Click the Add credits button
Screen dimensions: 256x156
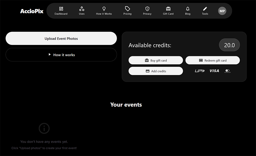(156, 71)
